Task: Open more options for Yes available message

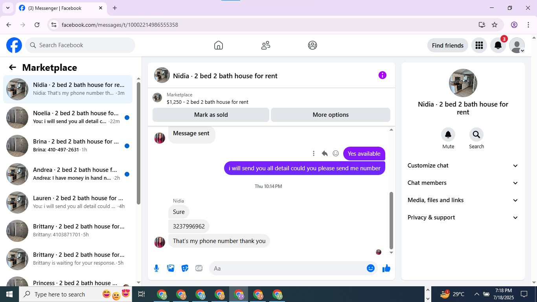Action: [x=313, y=153]
